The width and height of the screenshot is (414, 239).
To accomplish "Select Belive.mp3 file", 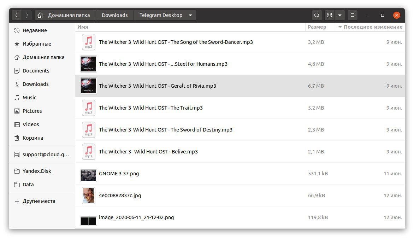I will coord(240,152).
